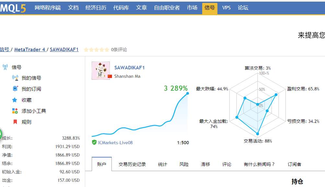Switch to the 交易历史记录 tab

click(132, 164)
